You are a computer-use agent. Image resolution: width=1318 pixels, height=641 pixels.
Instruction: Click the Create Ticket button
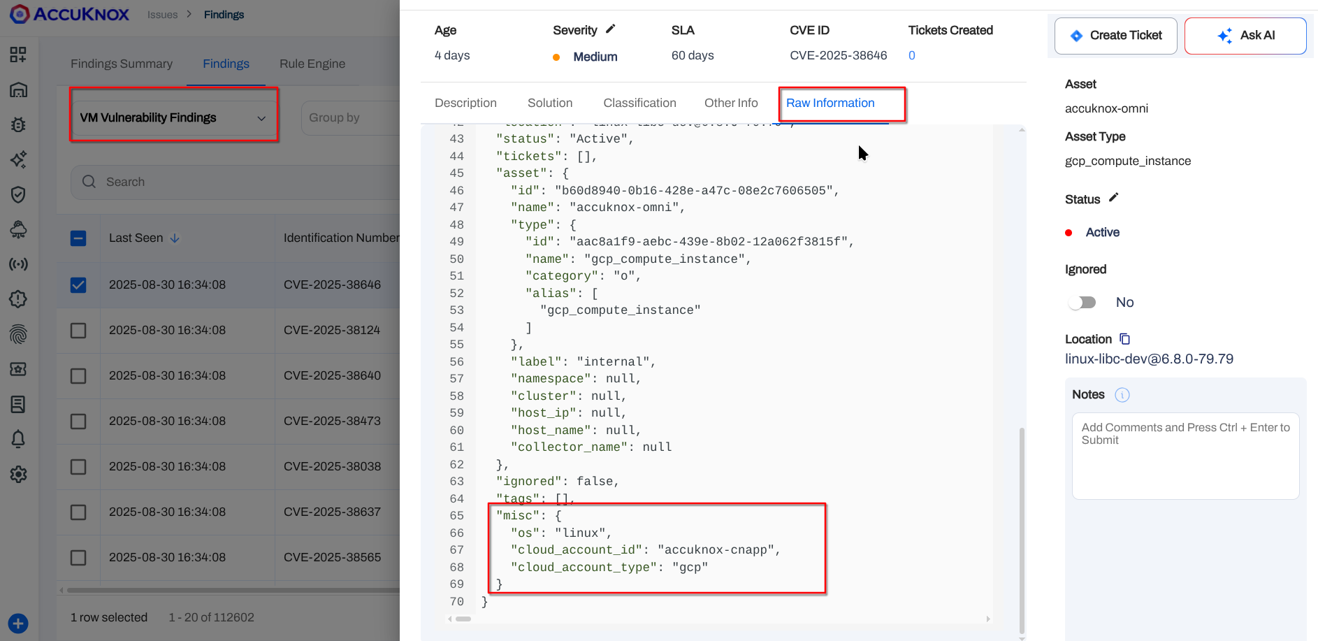pos(1115,36)
